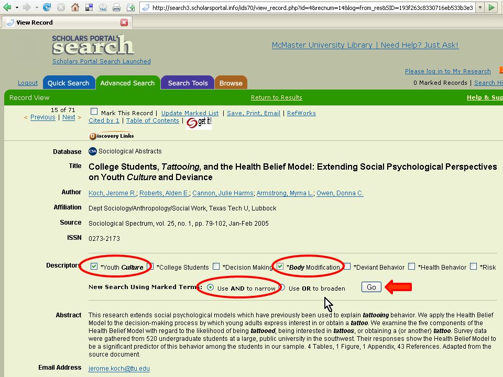The height and width of the screenshot is (377, 503).
Task: Click author link Owen, Donna C.
Action: point(340,193)
